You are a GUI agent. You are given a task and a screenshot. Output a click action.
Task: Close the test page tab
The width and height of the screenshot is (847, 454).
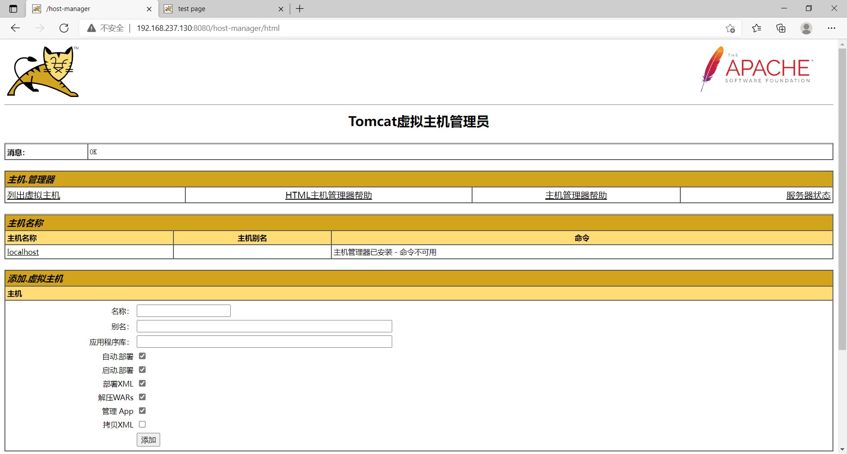click(281, 9)
